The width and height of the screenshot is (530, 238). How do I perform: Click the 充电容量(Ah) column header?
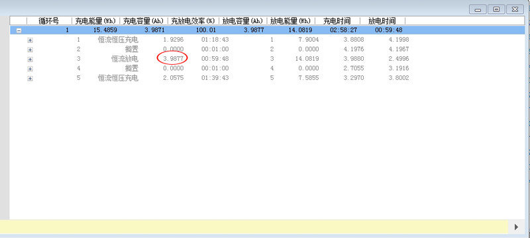tap(144, 21)
